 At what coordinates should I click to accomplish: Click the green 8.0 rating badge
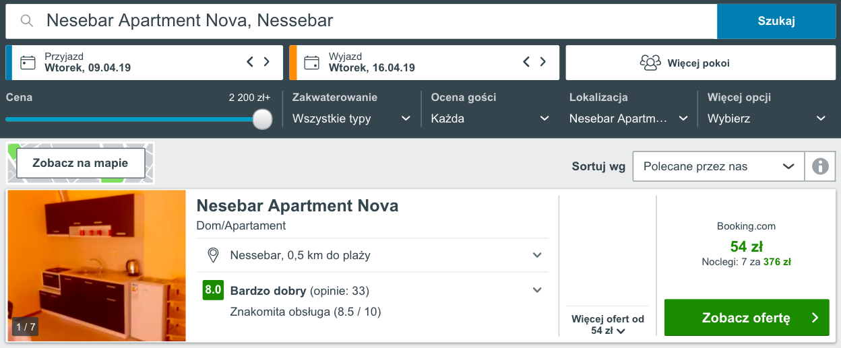click(x=213, y=290)
